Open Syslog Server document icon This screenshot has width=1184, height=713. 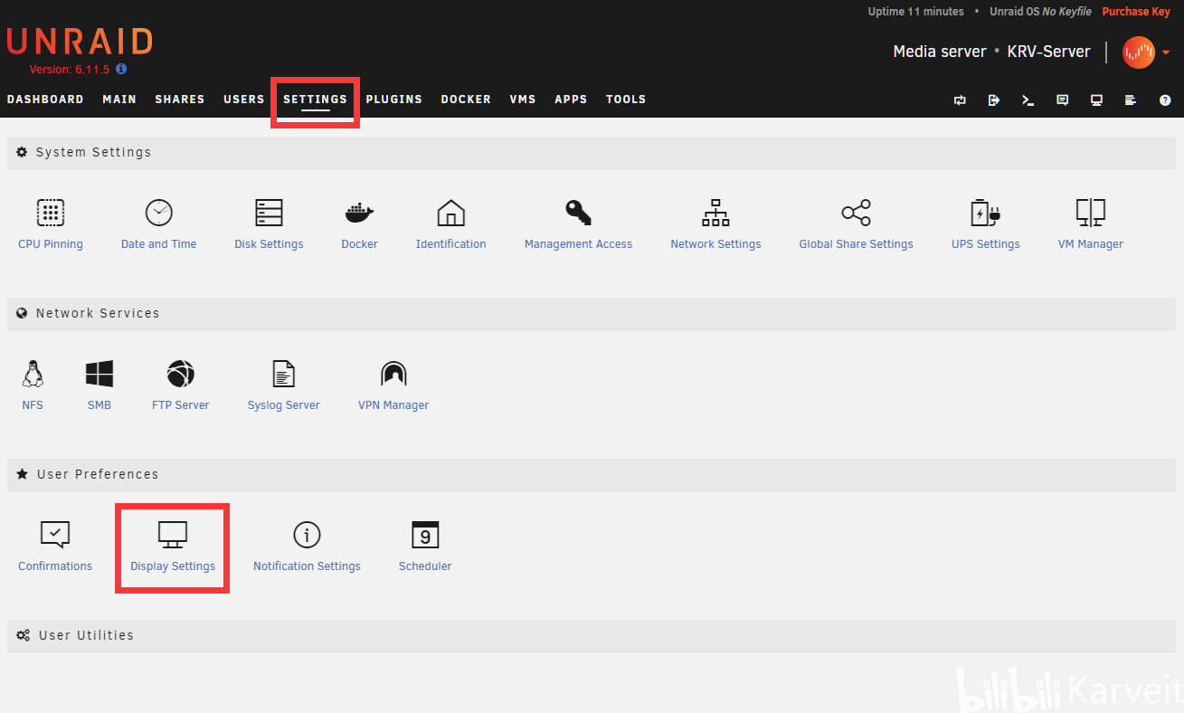284,374
